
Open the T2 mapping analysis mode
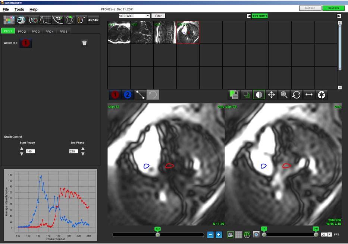(x=57, y=20)
